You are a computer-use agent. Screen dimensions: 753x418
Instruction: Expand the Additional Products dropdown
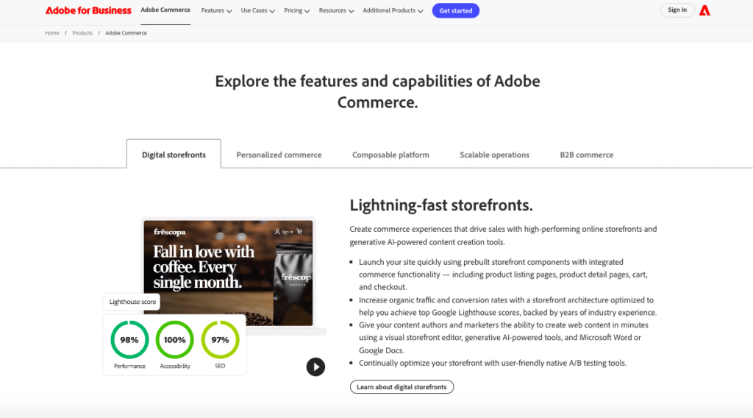point(393,10)
